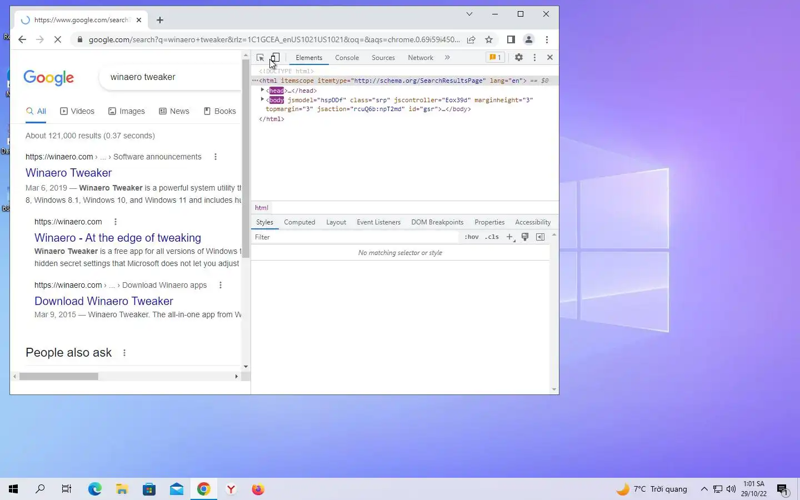This screenshot has width=800, height=500.
Task: Stop loading the page
Action: [x=58, y=39]
